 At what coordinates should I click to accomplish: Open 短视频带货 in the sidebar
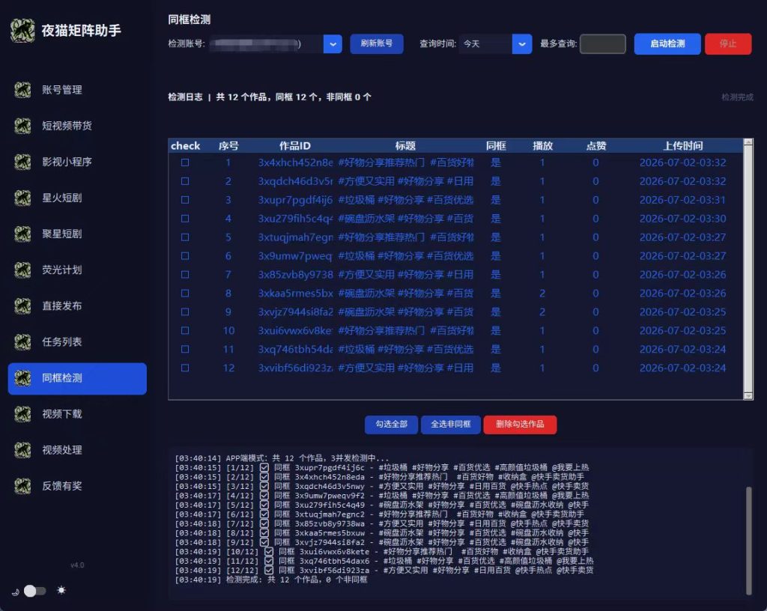77,126
